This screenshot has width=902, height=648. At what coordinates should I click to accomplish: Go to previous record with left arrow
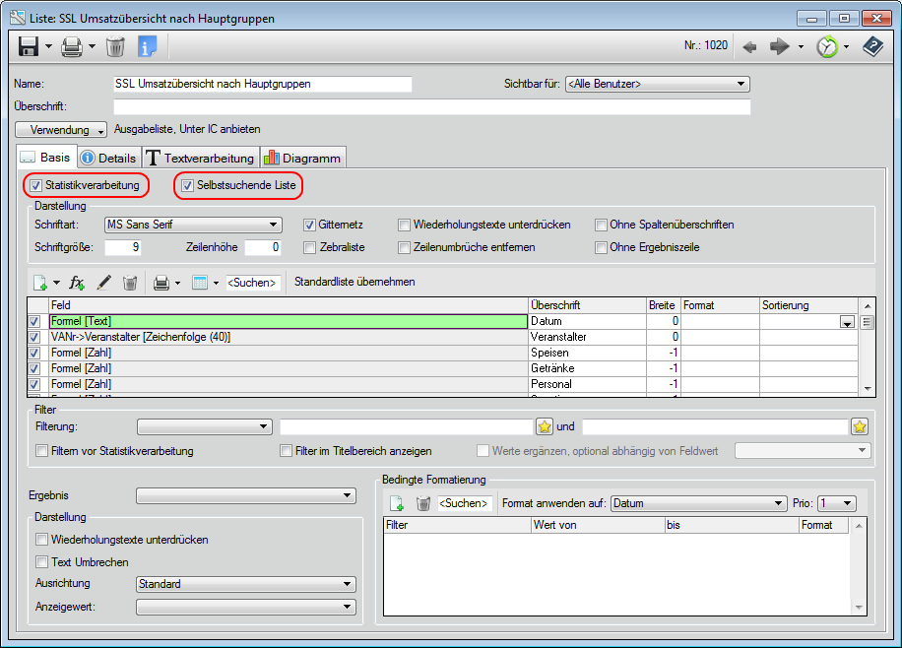[x=749, y=46]
